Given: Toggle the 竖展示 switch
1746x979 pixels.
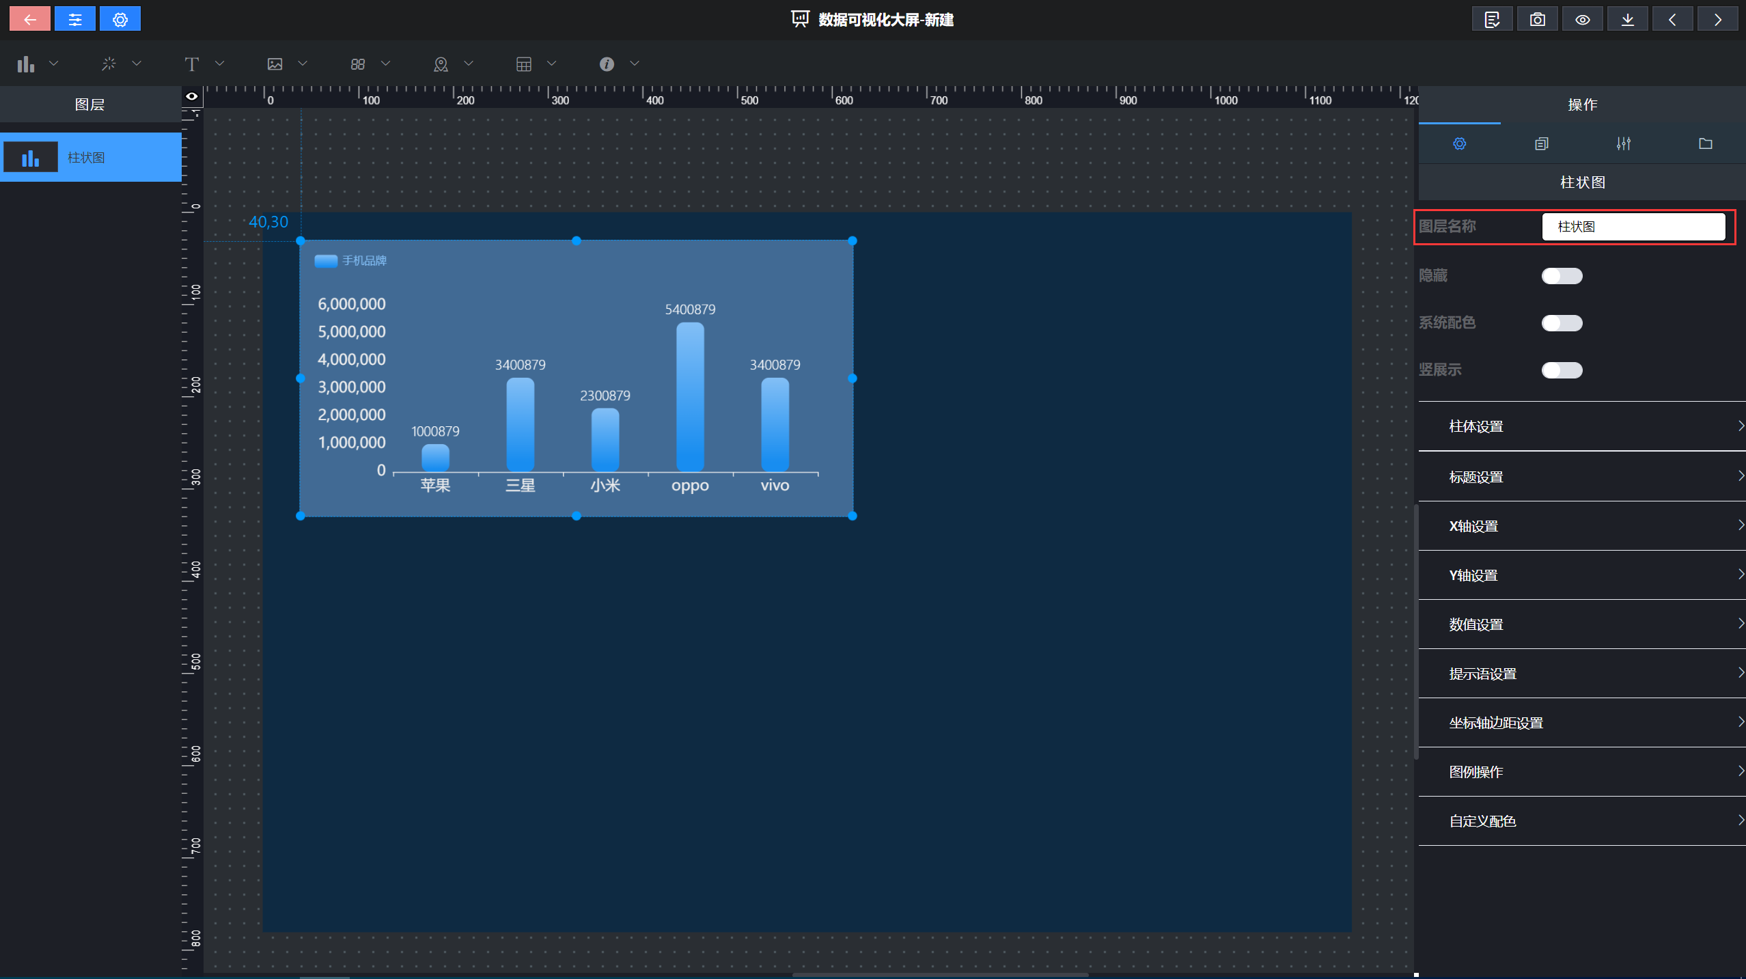Looking at the screenshot, I should tap(1562, 370).
